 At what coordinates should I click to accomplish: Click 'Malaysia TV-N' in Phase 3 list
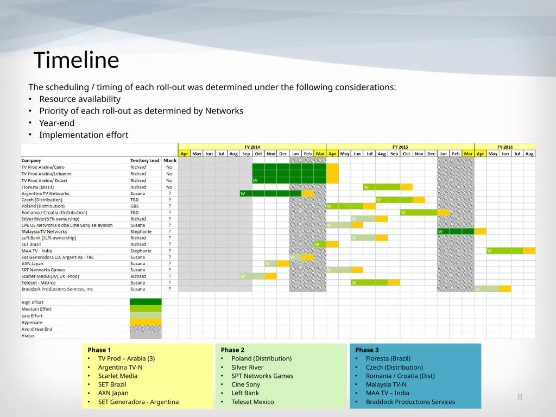click(x=386, y=384)
